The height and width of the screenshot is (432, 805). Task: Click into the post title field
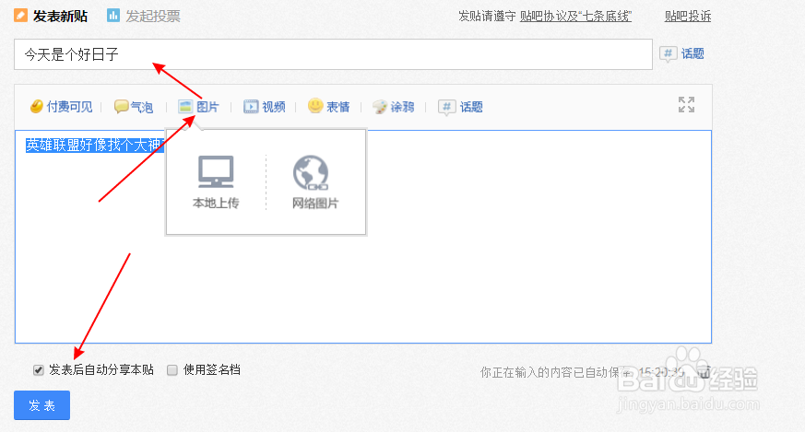coord(333,54)
